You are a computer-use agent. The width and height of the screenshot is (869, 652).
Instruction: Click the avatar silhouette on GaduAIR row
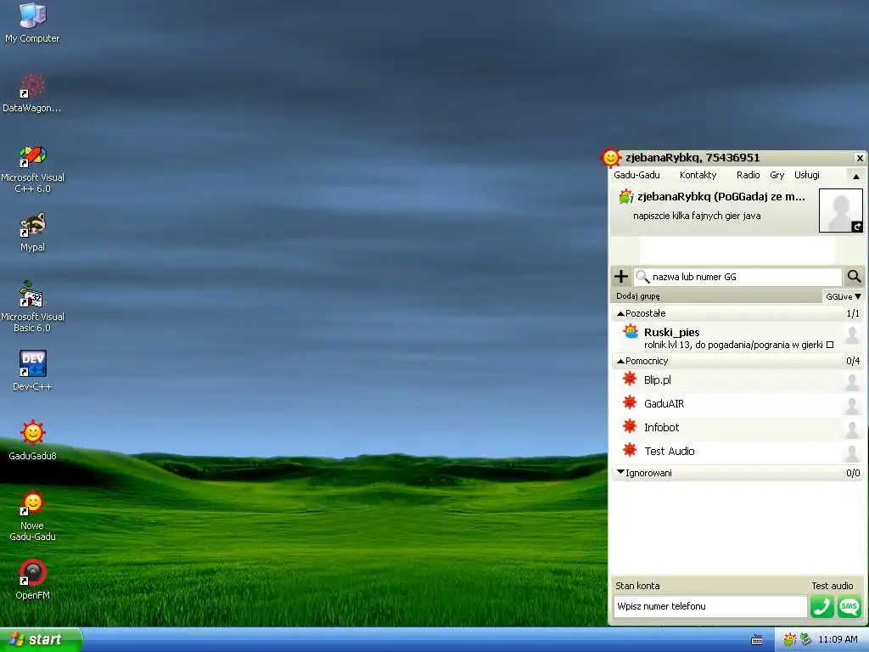tap(852, 406)
